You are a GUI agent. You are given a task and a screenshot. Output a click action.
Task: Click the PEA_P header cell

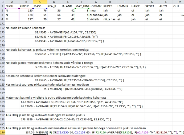click(x=54, y=6)
